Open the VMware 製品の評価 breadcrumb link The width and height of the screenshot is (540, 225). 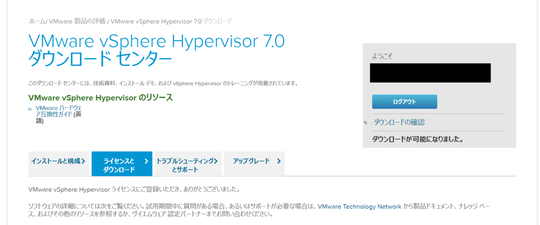[76, 21]
